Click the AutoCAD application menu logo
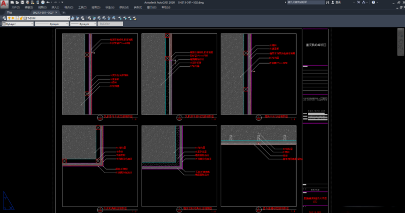405x213 pixels. tap(4, 4)
